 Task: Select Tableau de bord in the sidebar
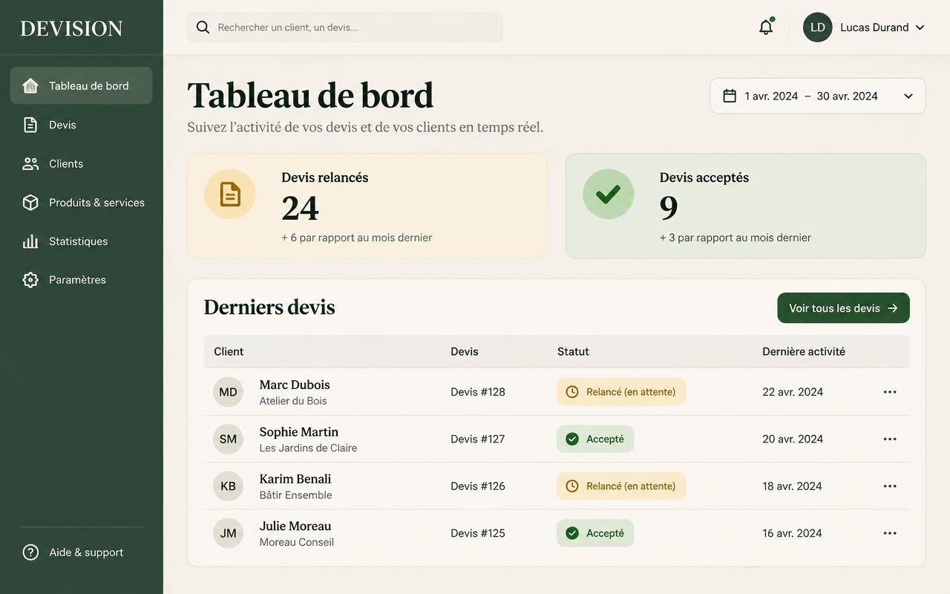tap(82, 86)
